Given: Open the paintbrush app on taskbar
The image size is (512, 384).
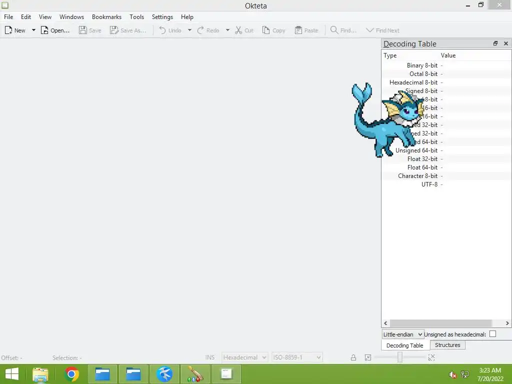Looking at the screenshot, I should pyautogui.click(x=195, y=374).
